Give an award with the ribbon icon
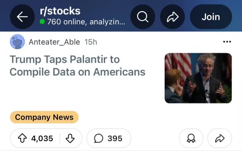This screenshot has width=242, height=151. coord(191,138)
